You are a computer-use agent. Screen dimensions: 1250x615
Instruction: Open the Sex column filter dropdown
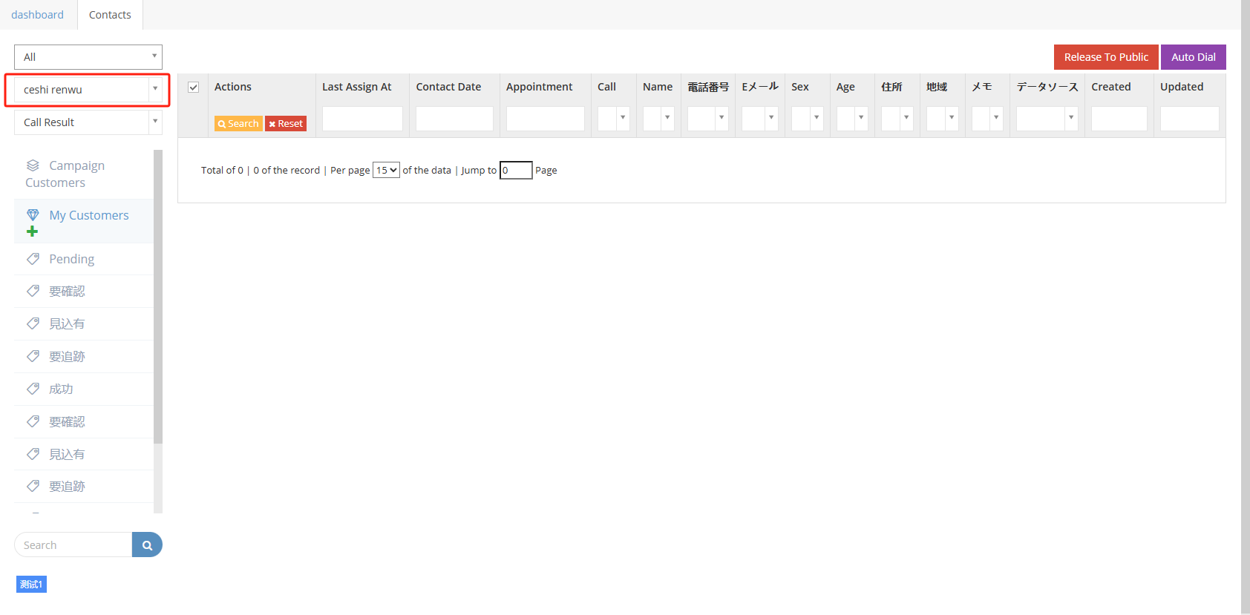[x=808, y=118]
